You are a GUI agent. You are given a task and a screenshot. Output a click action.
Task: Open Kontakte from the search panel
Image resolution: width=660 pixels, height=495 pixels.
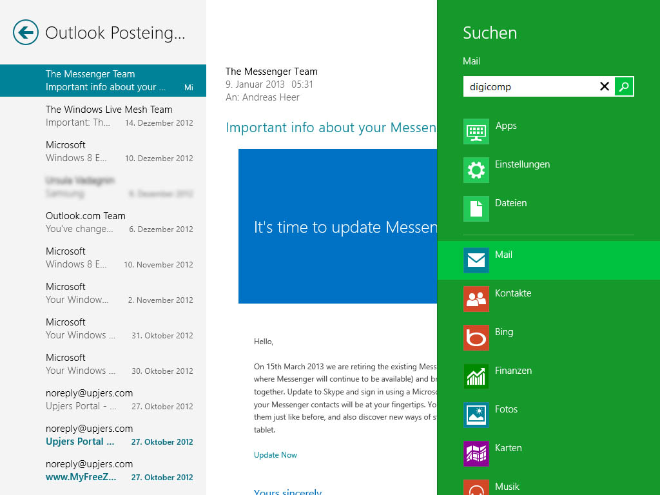pos(513,293)
